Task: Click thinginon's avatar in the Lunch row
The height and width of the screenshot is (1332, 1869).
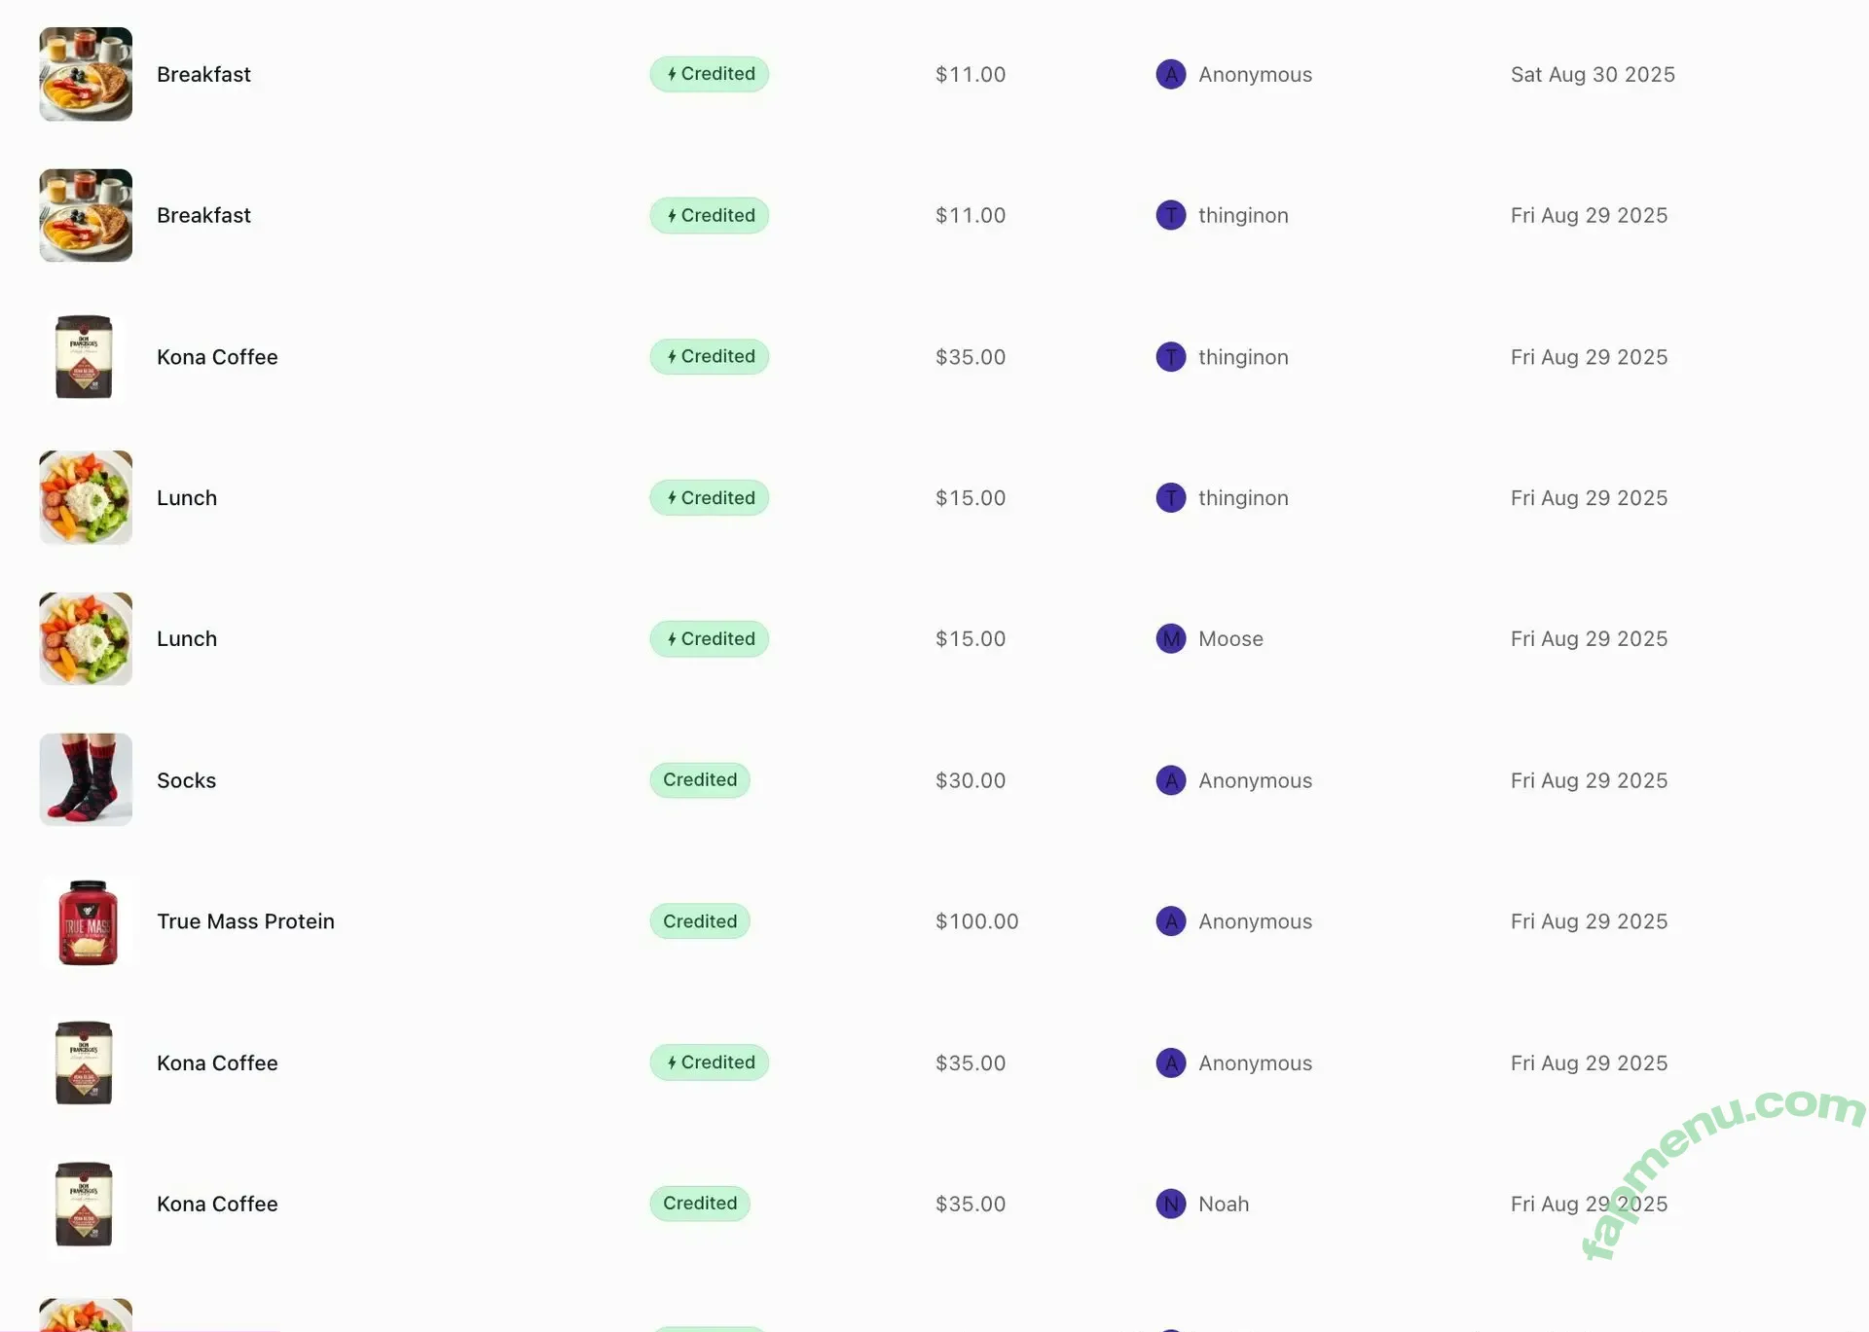Action: coord(1170,498)
